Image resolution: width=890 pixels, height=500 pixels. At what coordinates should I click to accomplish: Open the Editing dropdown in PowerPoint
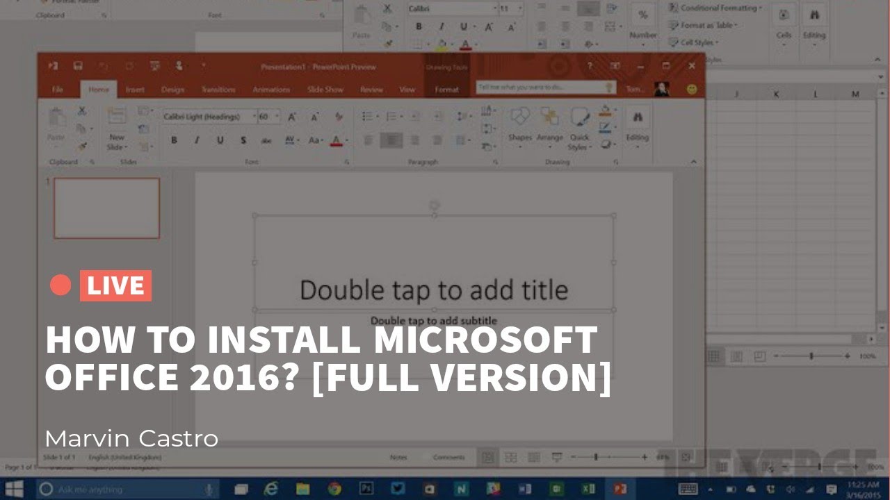click(x=637, y=126)
